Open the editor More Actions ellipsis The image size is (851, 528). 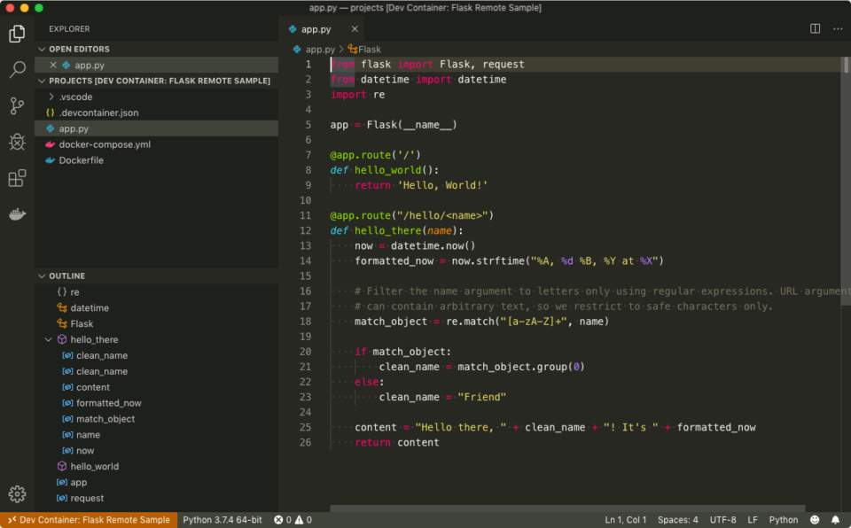click(838, 28)
